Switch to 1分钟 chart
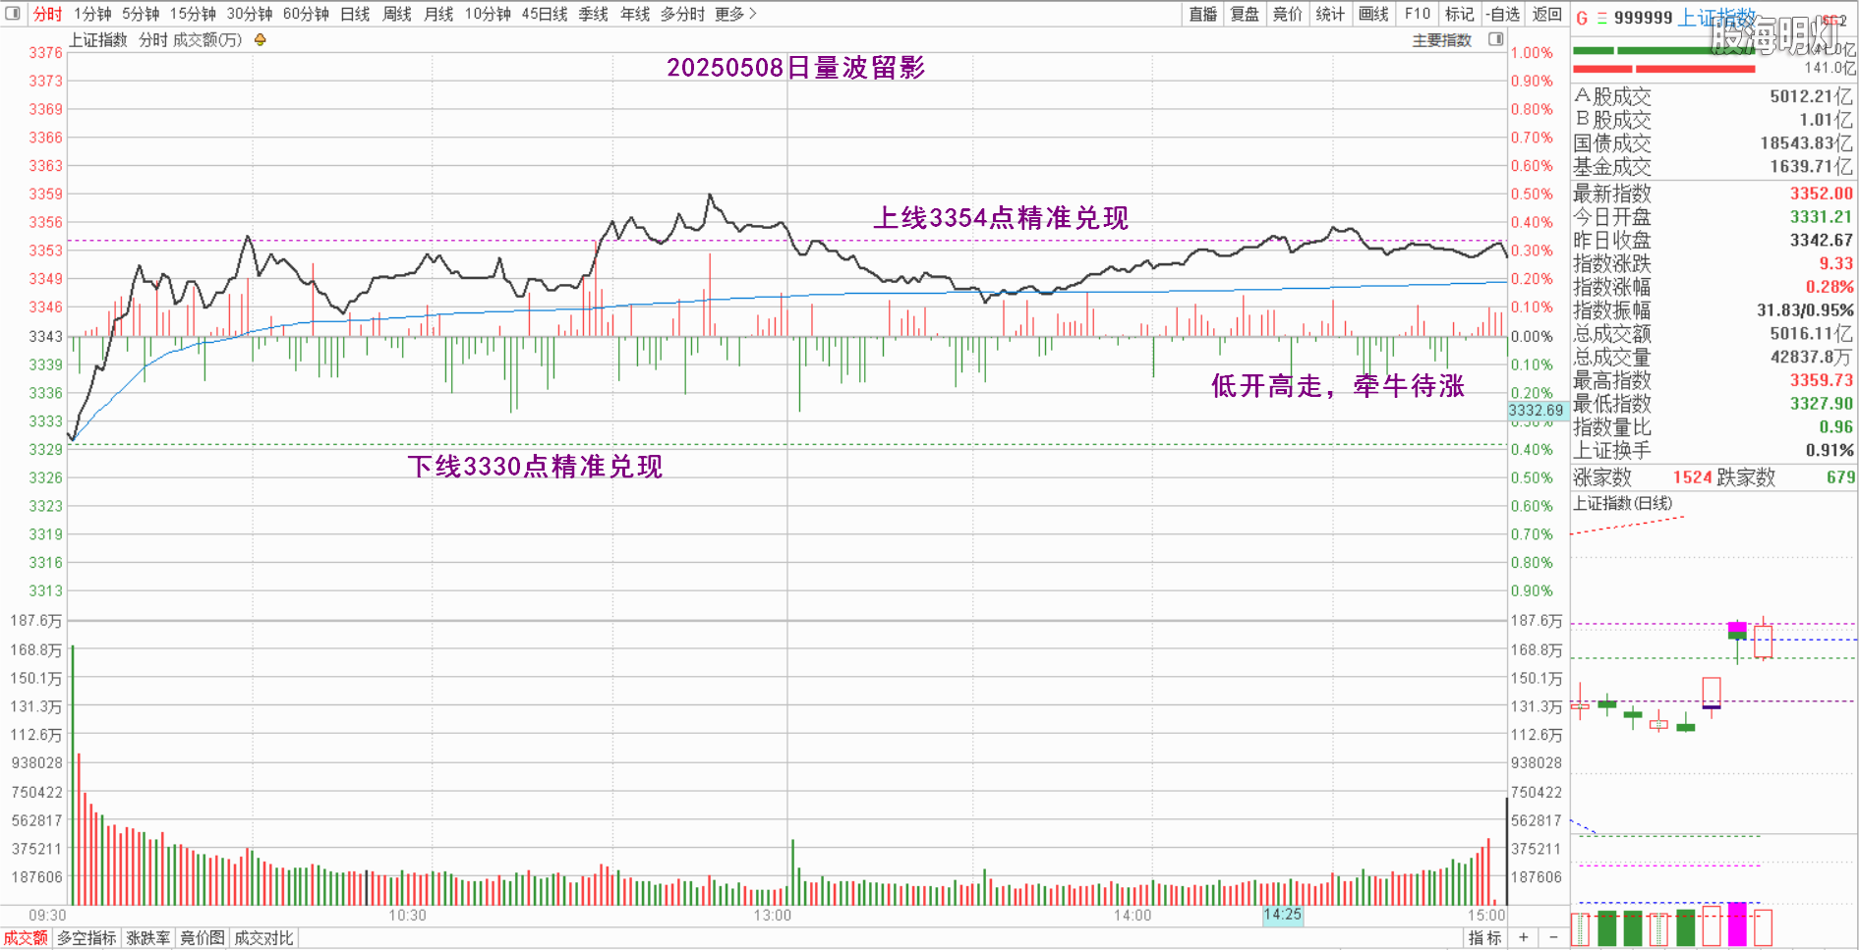 pos(92,14)
